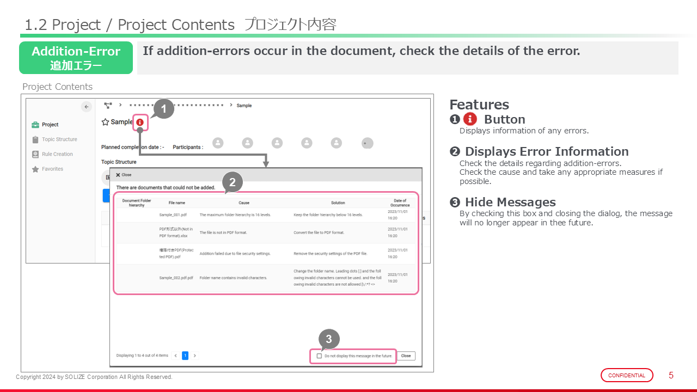The image size is (697, 392).
Task: Click the X Close icon atop dialog
Action: (x=118, y=175)
